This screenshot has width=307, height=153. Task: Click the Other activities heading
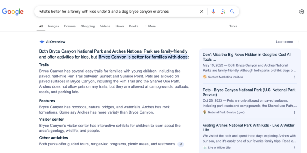[54, 138]
